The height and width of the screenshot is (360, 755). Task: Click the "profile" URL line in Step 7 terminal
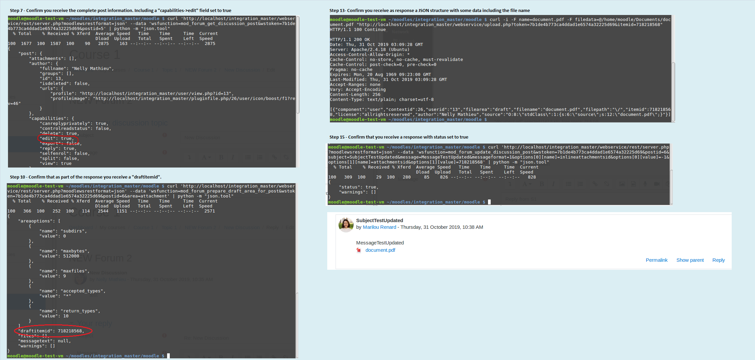[142, 94]
